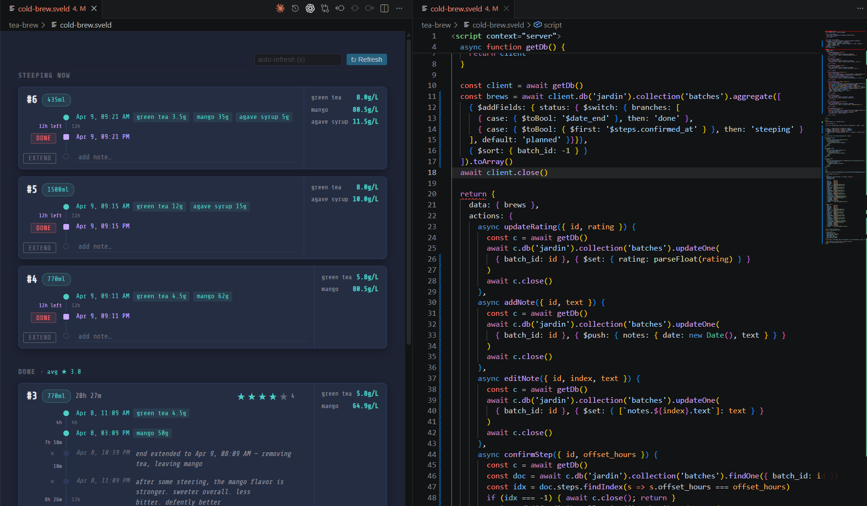Viewport: 867px width, 506px height.
Task: Delete the 'after some steering' note with ×
Action: [x=52, y=481]
